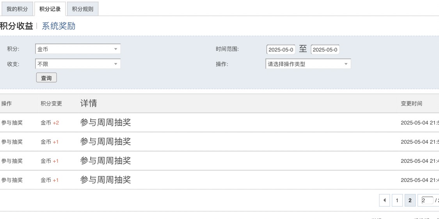Go to page 1 in pagination
This screenshot has width=439, height=219.
click(x=397, y=201)
